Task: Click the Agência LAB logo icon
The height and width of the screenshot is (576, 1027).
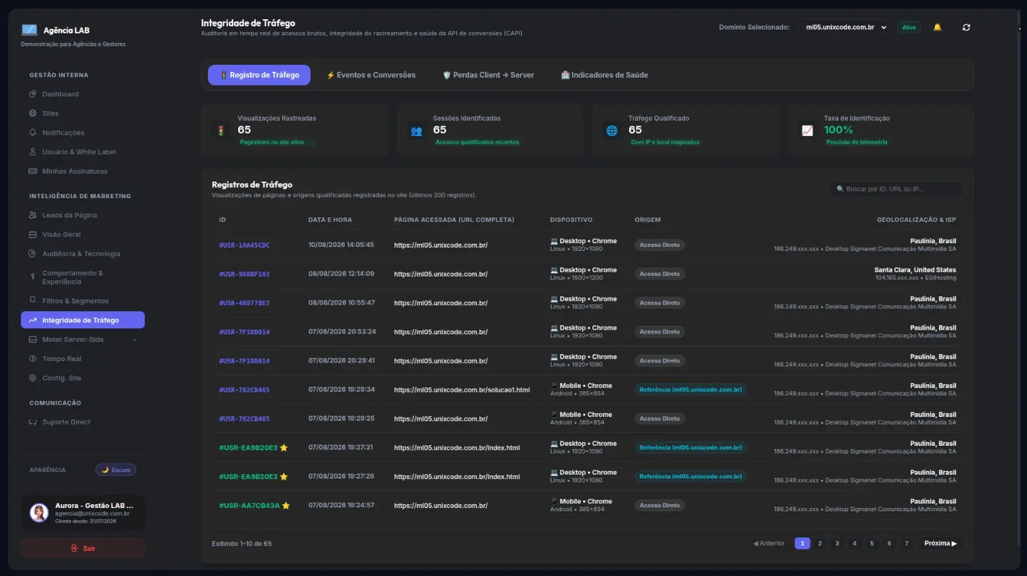Action: 30,30
